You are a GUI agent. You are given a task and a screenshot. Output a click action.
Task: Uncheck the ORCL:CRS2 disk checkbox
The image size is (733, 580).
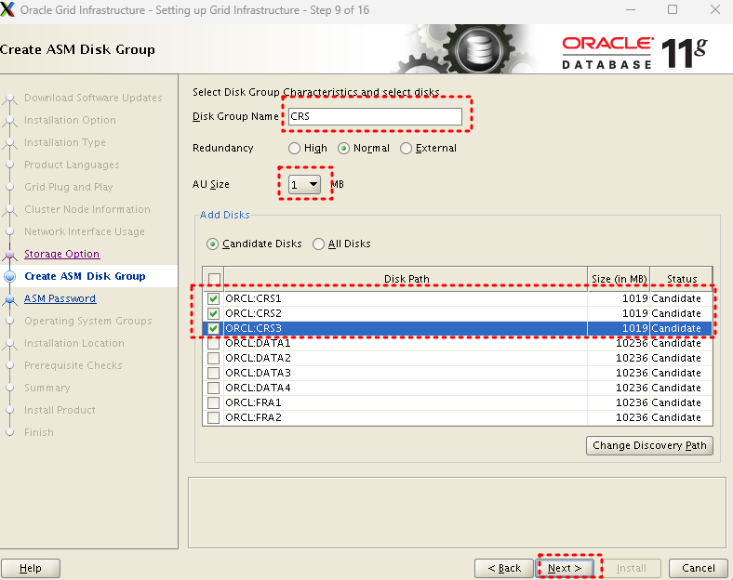(x=213, y=313)
